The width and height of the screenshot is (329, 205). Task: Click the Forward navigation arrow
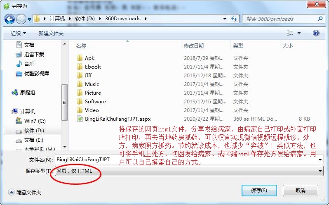(x=21, y=19)
